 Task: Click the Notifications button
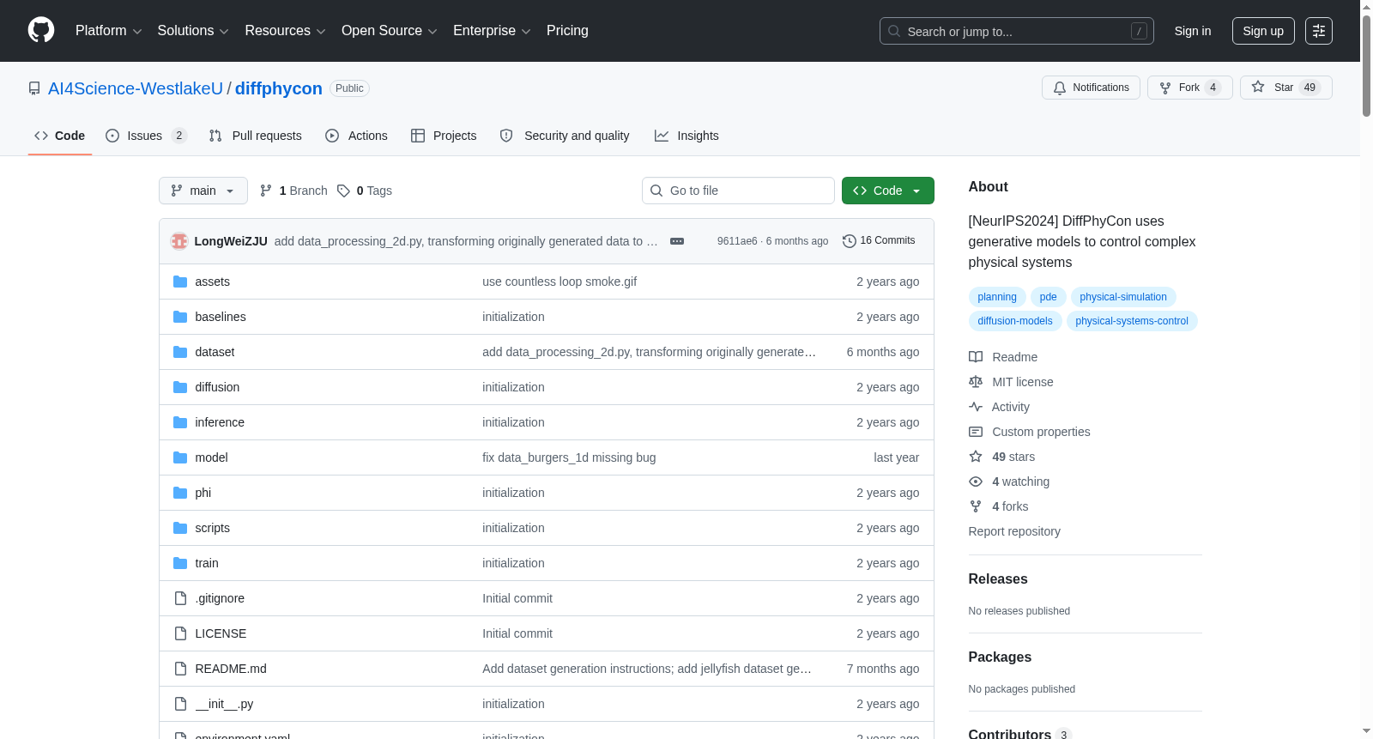(x=1091, y=88)
